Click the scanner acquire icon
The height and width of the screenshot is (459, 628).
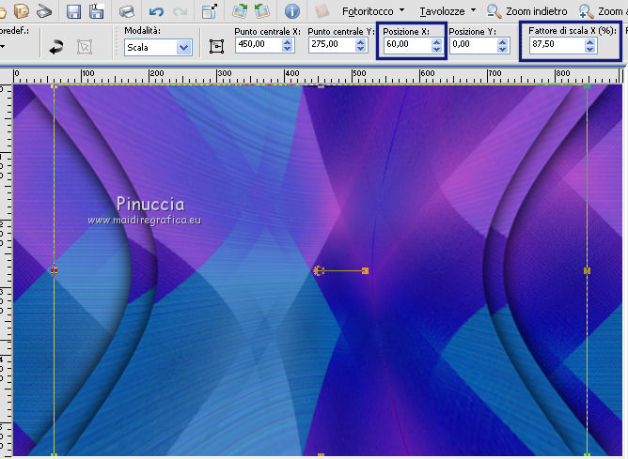click(44, 11)
